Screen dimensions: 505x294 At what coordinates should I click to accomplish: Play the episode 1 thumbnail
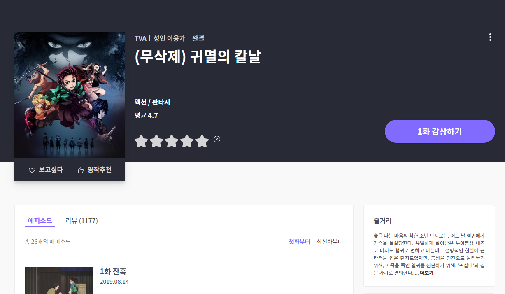point(59,280)
